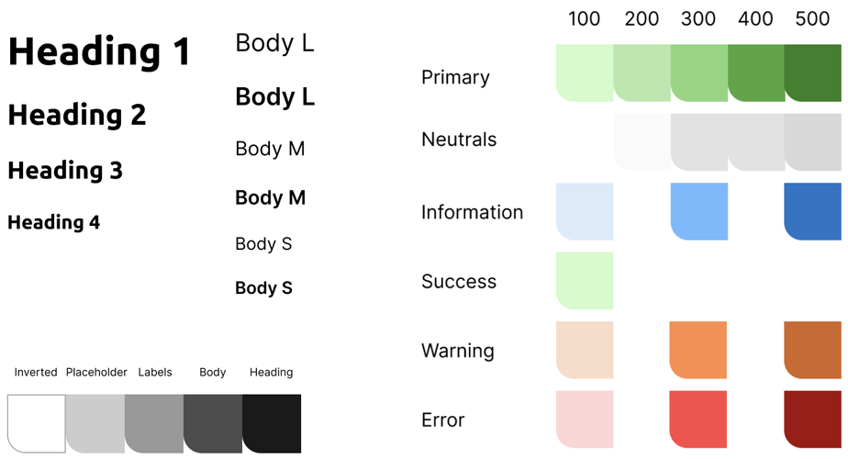
Task: Choose the Labels medium gray swatch
Action: point(154,423)
